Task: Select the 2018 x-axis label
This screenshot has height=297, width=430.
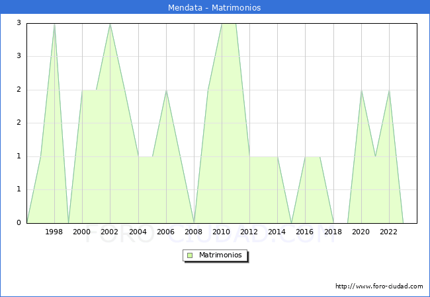Action: (x=333, y=232)
